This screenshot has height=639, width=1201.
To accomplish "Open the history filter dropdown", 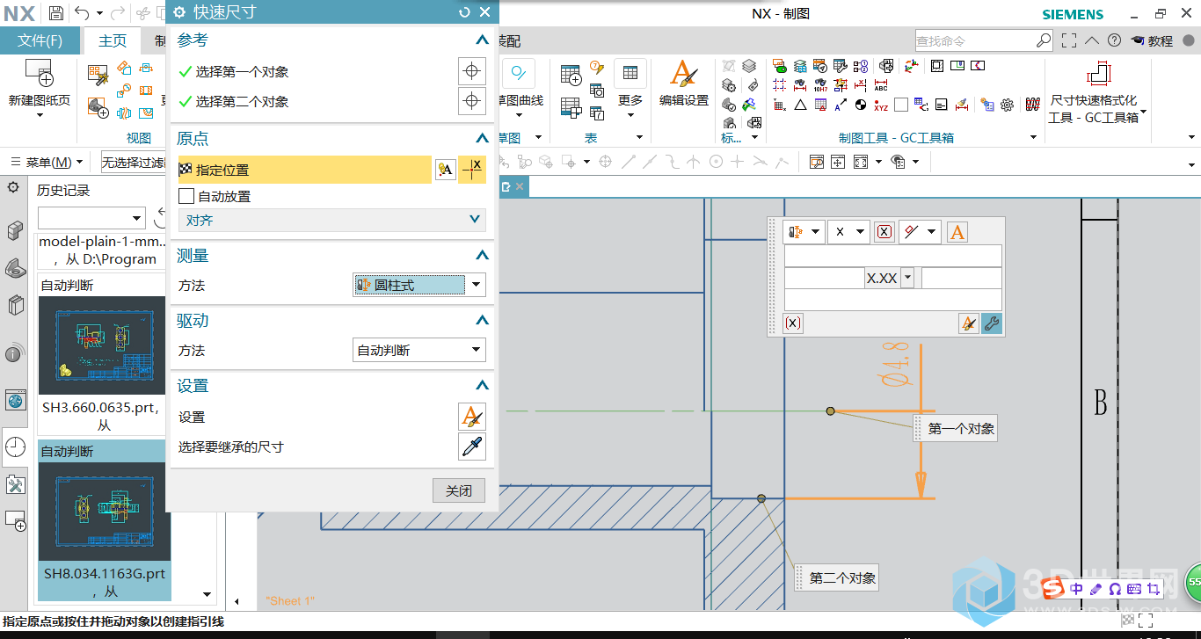I will pyautogui.click(x=136, y=218).
